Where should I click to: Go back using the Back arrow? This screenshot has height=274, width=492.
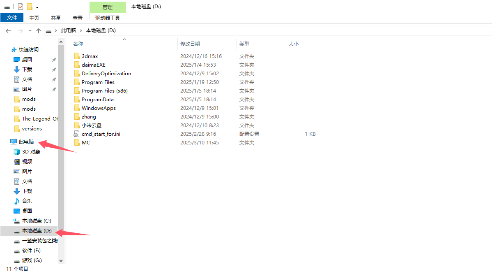tap(8, 31)
